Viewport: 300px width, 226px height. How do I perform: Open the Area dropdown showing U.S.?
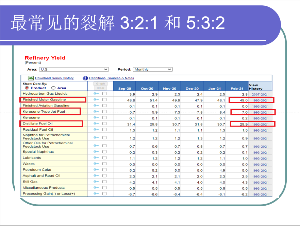pyautogui.click(x=73, y=70)
